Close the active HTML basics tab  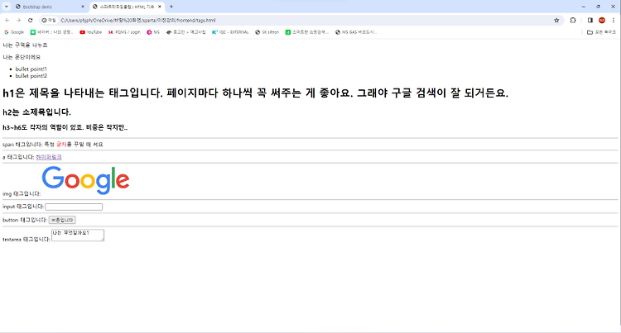click(x=159, y=7)
